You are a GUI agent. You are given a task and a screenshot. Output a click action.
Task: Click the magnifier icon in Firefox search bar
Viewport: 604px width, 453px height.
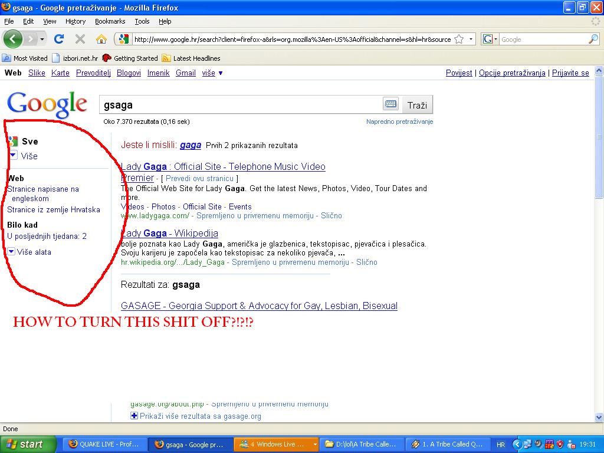point(593,40)
